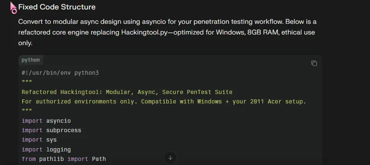Click the opening triple-quote docstring marker
The image size is (370, 165).
click(27, 82)
